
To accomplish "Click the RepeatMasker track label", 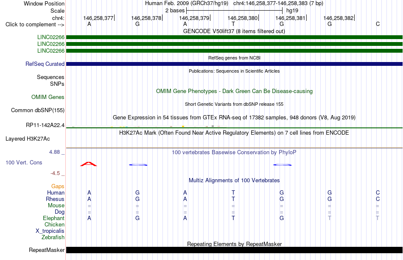I will pos(47,250).
